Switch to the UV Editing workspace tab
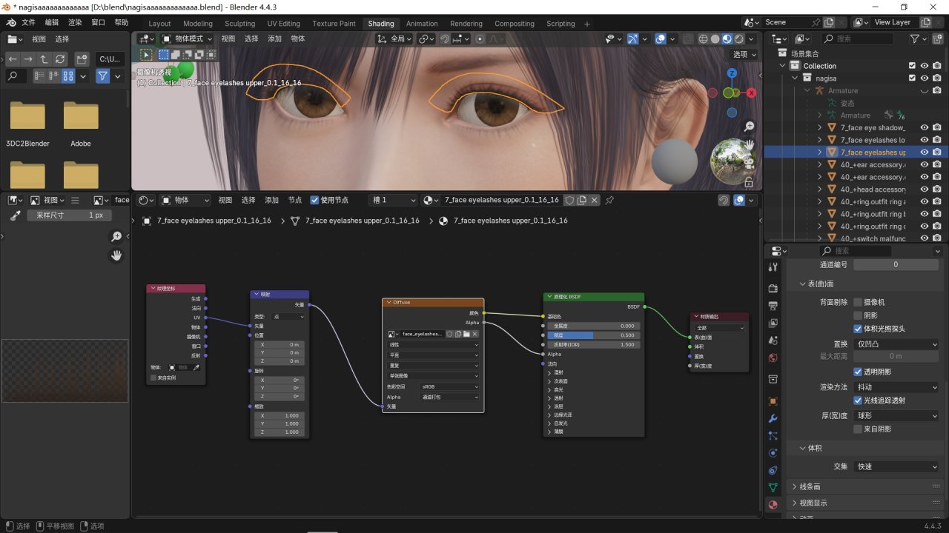 [283, 24]
